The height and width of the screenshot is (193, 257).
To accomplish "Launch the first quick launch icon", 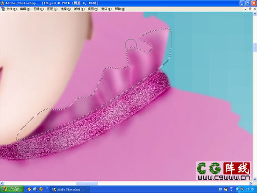I will 29,189.
